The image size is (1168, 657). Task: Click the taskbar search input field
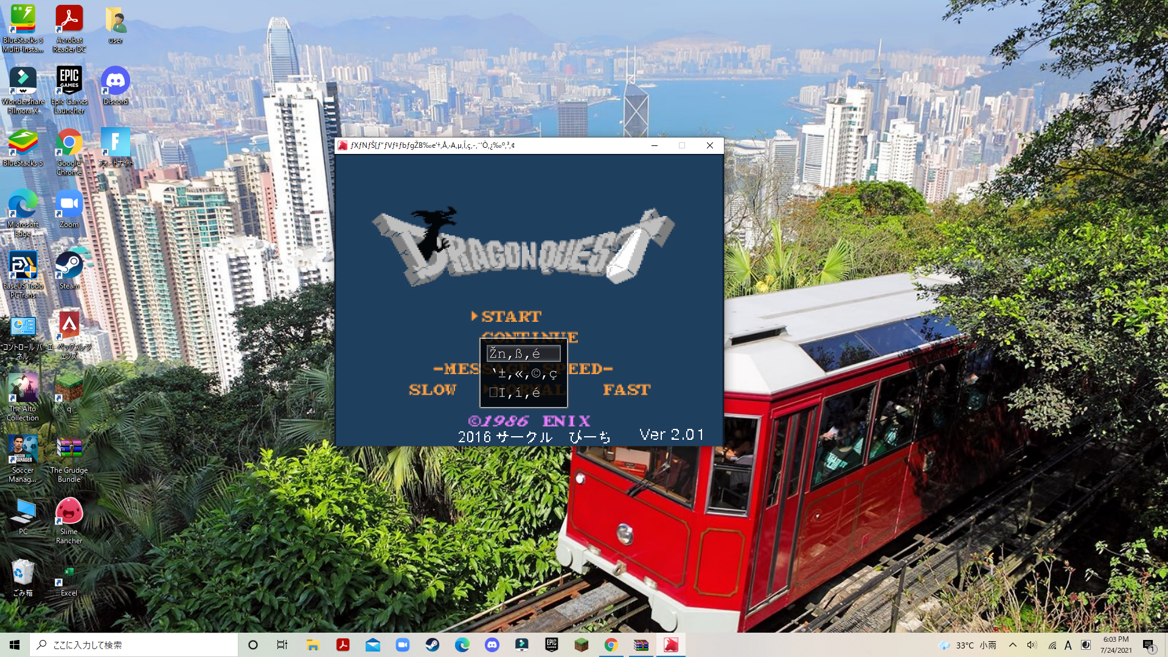134,645
